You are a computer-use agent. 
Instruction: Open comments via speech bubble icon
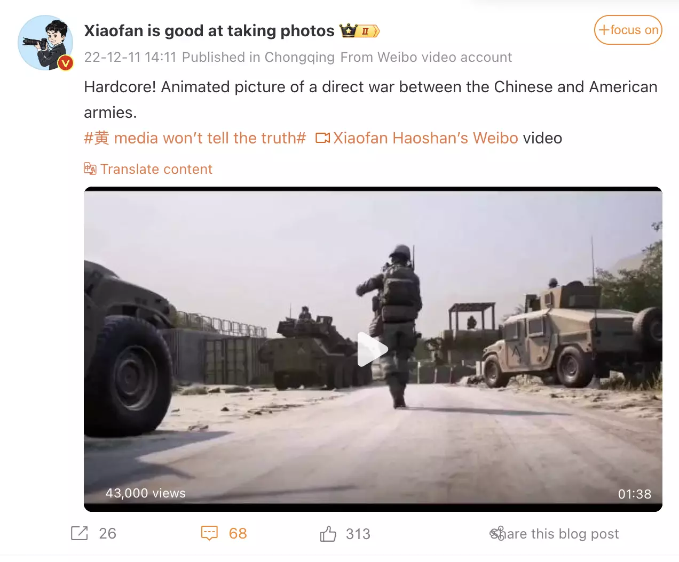point(209,533)
